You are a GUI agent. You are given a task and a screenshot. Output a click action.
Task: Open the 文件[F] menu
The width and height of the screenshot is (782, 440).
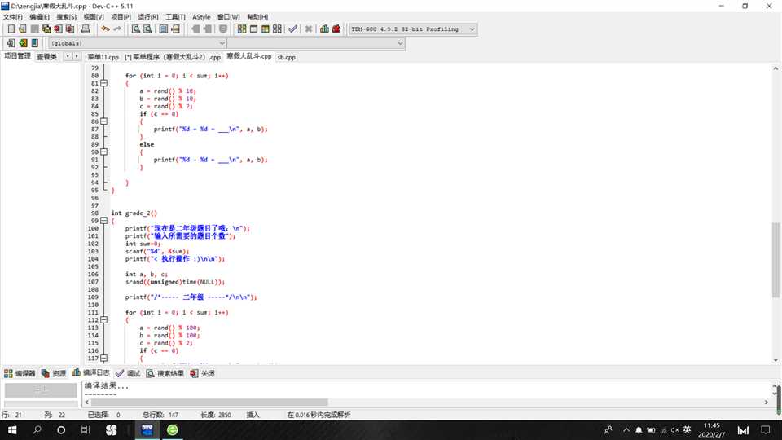[x=13, y=17]
